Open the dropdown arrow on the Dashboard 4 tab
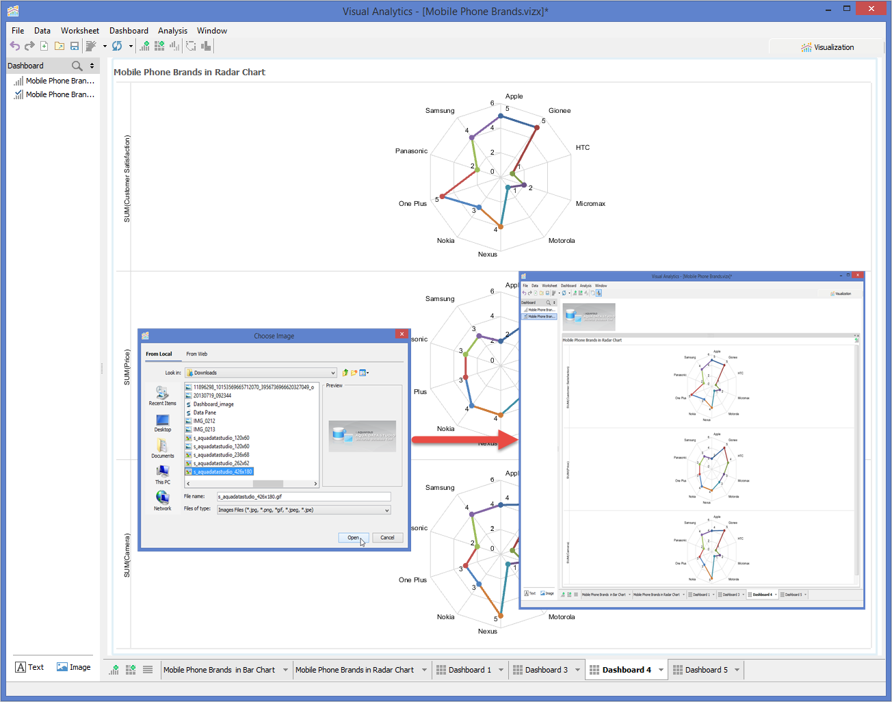The image size is (892, 702). coord(661,670)
